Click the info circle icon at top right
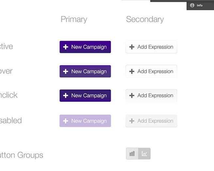214x171 pixels. (192, 5)
